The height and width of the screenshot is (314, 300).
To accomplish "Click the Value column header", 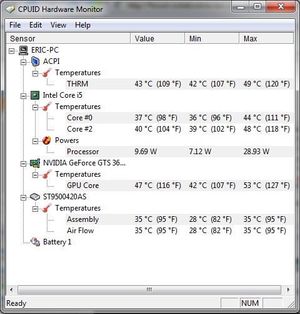I will (157, 38).
